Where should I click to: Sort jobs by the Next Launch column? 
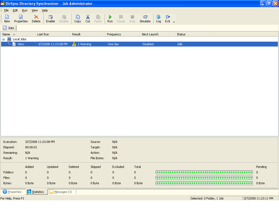(x=158, y=34)
